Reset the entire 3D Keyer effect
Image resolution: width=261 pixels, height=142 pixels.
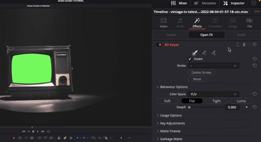coord(255,44)
